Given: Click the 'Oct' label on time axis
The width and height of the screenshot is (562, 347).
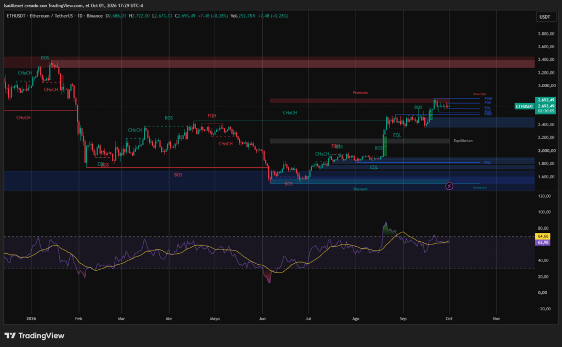Looking at the screenshot, I should (x=449, y=318).
